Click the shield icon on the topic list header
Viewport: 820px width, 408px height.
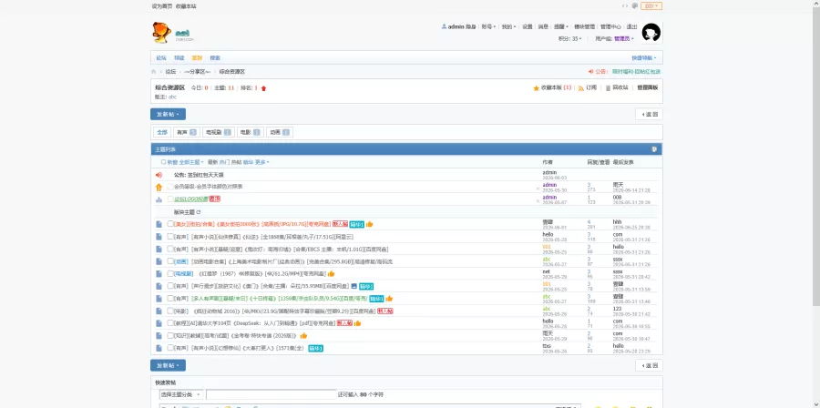653,149
